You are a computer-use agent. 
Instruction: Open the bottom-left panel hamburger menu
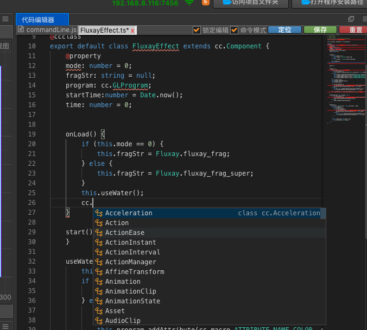[x=5, y=327]
